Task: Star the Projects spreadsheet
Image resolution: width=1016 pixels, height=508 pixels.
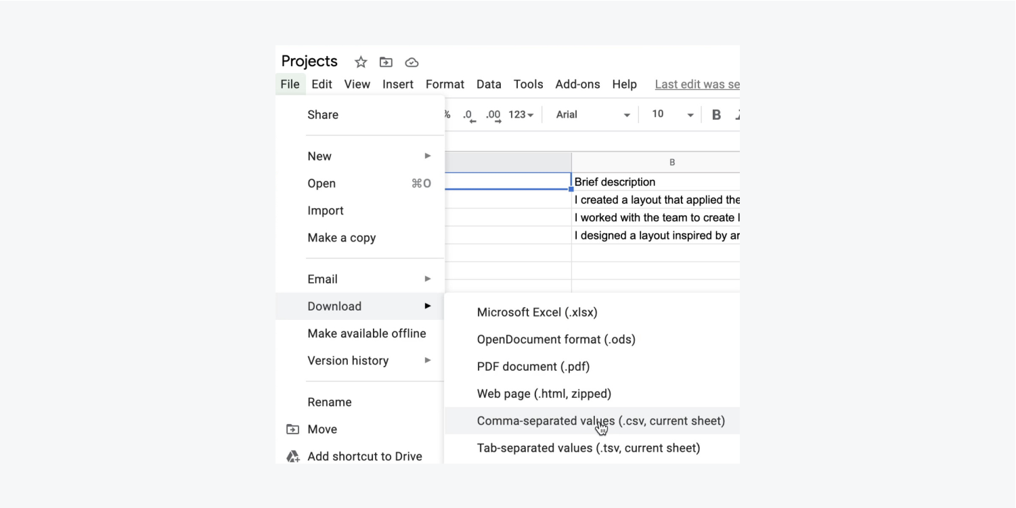Action: tap(361, 62)
